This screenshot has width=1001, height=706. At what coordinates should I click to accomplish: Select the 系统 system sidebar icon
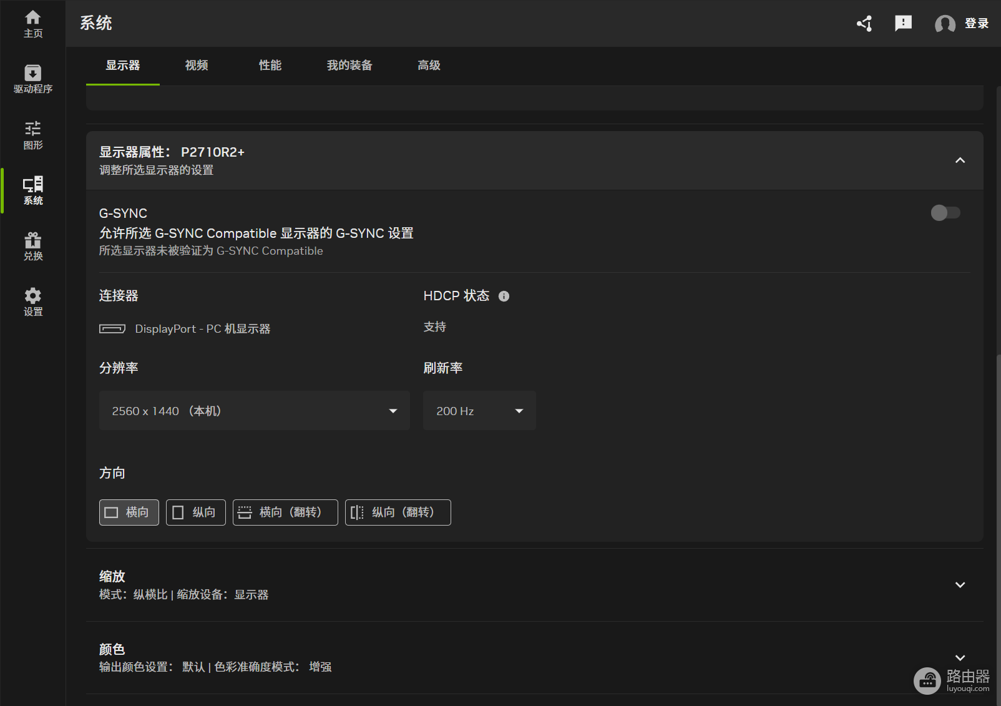33,190
